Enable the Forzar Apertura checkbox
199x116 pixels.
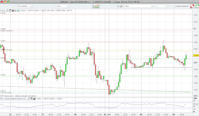174,6
